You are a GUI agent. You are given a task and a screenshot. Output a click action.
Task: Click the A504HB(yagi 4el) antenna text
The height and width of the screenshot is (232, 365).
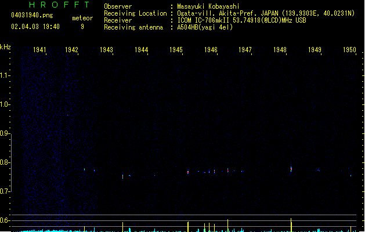point(205,27)
